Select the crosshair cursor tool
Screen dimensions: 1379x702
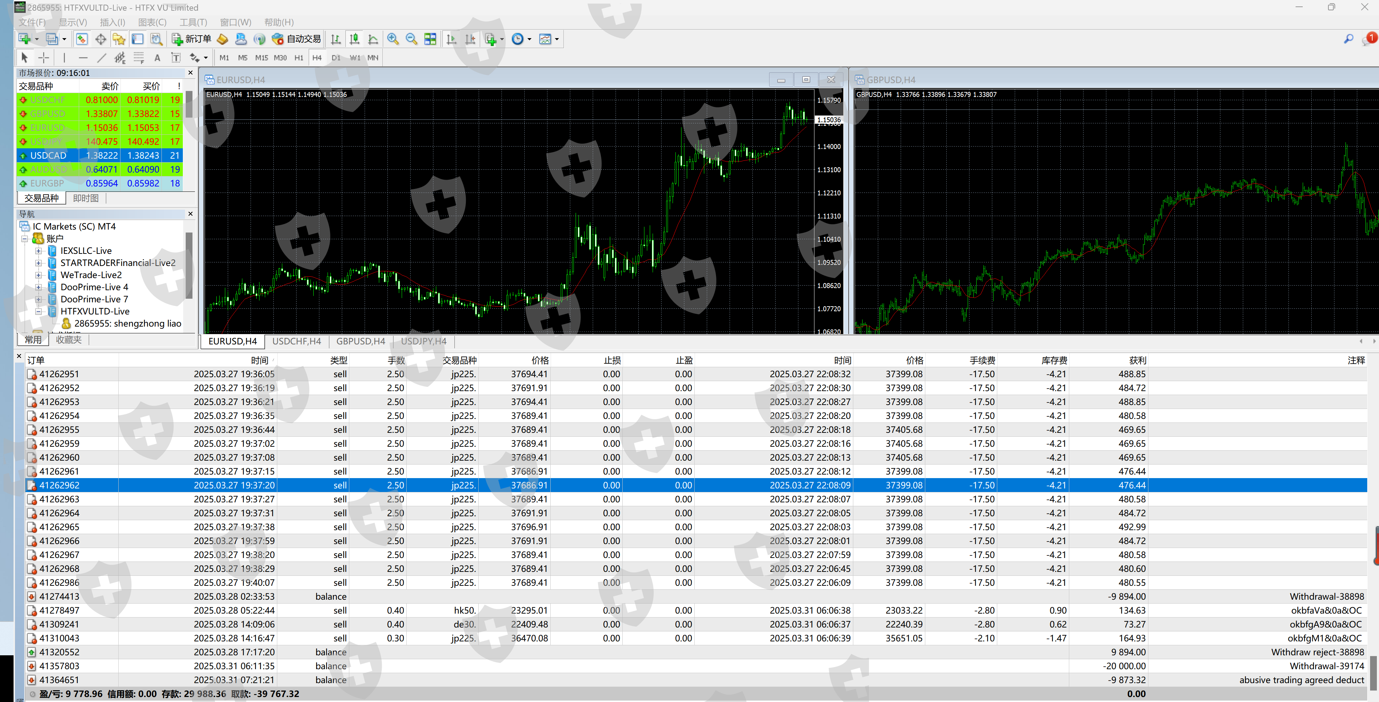click(x=44, y=58)
